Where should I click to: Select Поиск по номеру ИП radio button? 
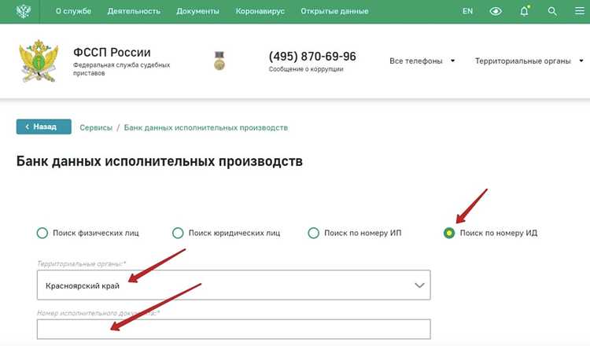[313, 234]
